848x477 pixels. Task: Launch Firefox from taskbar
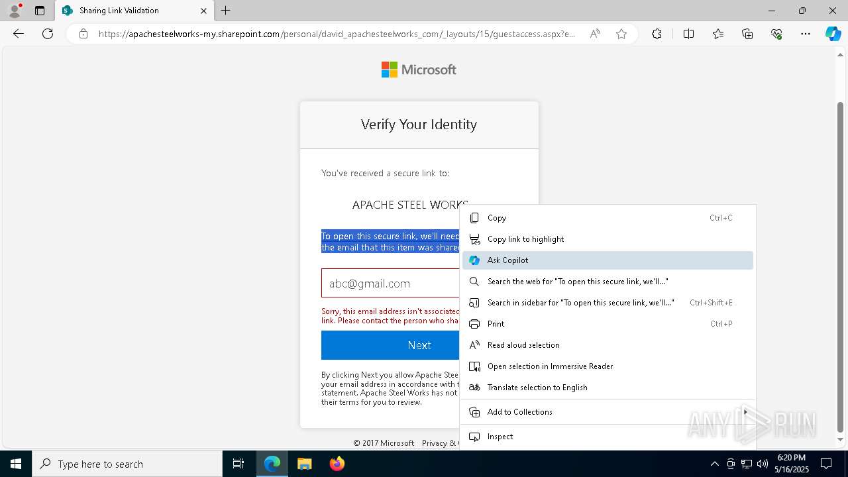point(337,464)
